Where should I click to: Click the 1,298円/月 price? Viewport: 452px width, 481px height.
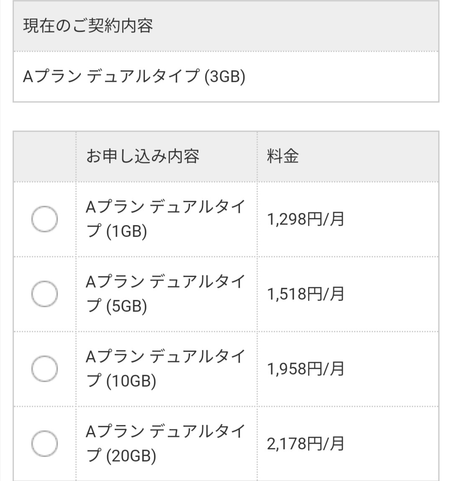click(306, 219)
